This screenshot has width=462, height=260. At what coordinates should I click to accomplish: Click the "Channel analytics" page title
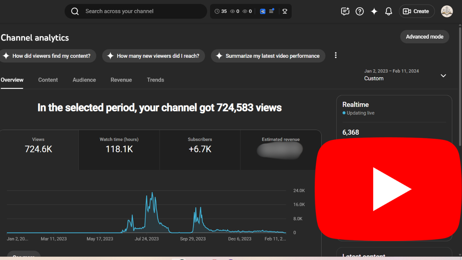(x=35, y=38)
